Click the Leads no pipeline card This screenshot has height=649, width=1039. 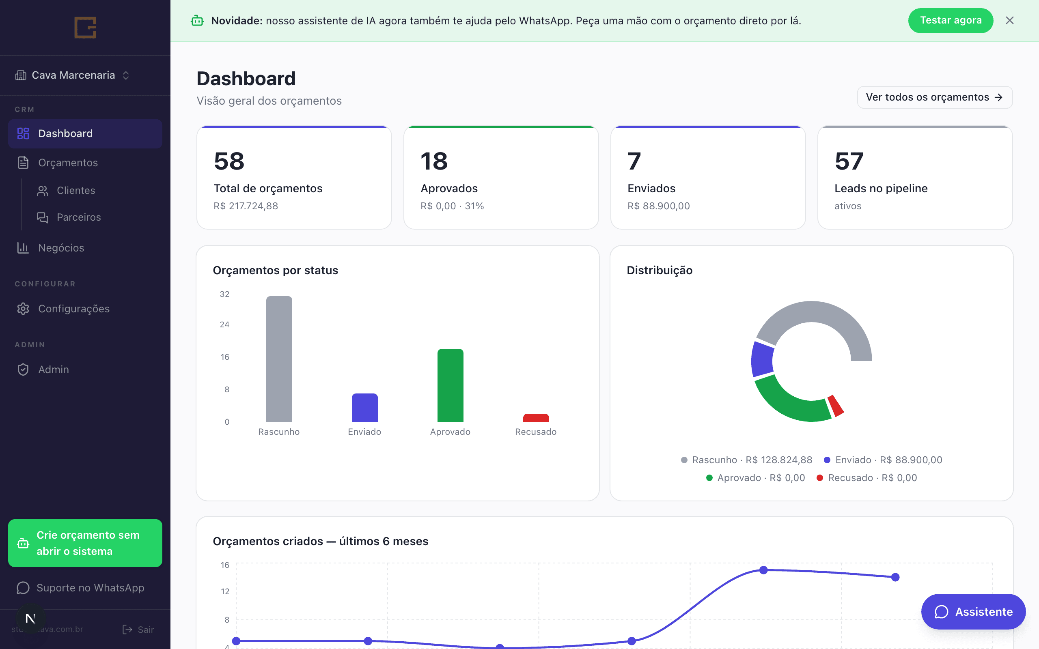(915, 177)
